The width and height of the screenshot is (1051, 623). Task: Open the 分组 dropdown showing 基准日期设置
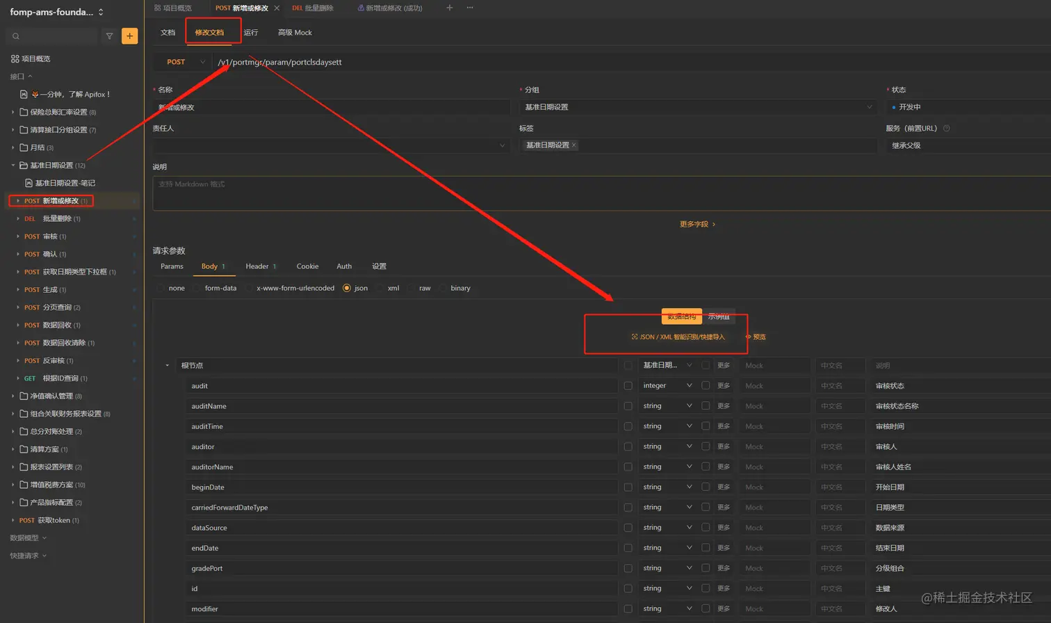698,107
